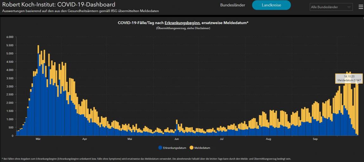364x162 pixels.
Task: Select the Landkreise tab
Action: (x=271, y=5)
